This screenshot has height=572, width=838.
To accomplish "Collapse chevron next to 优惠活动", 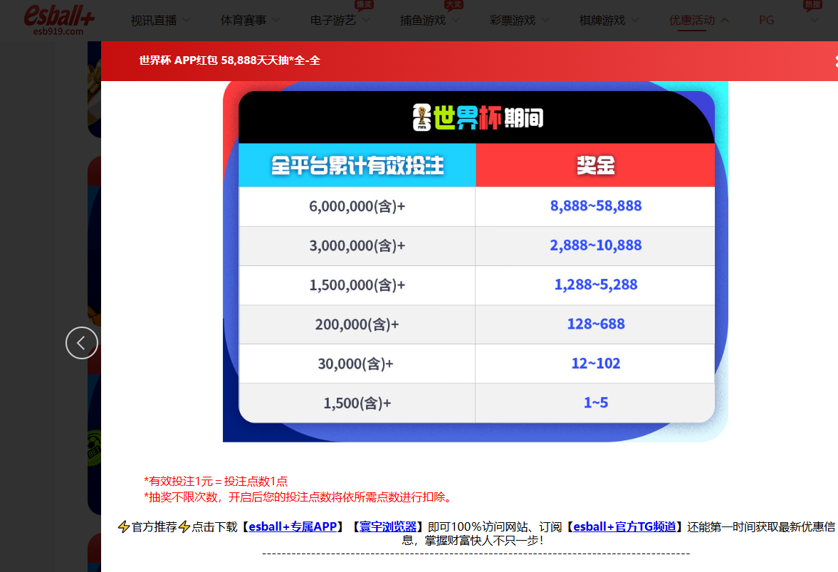I will click(726, 21).
